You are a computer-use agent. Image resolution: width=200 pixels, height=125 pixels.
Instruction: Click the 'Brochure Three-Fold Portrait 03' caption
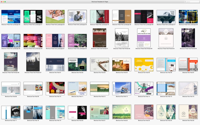[144, 48]
